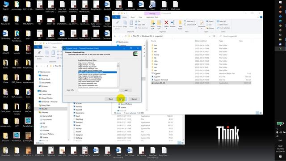Switch to large icons view in cygwin64 status bar

click(x=261, y=113)
